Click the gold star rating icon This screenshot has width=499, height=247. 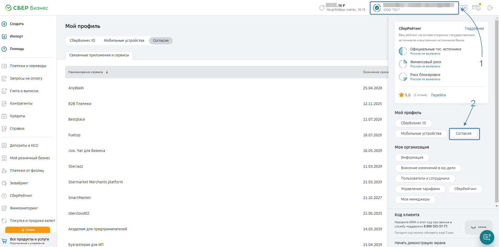point(401,95)
